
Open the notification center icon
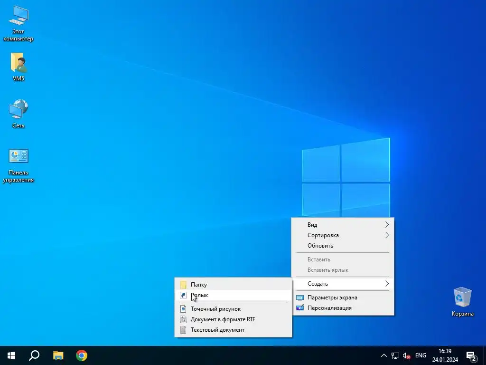point(471,355)
